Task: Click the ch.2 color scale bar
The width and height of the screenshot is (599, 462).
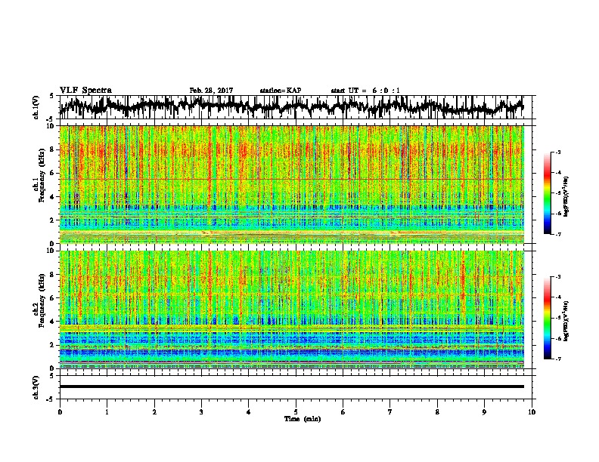Action: [x=547, y=318]
